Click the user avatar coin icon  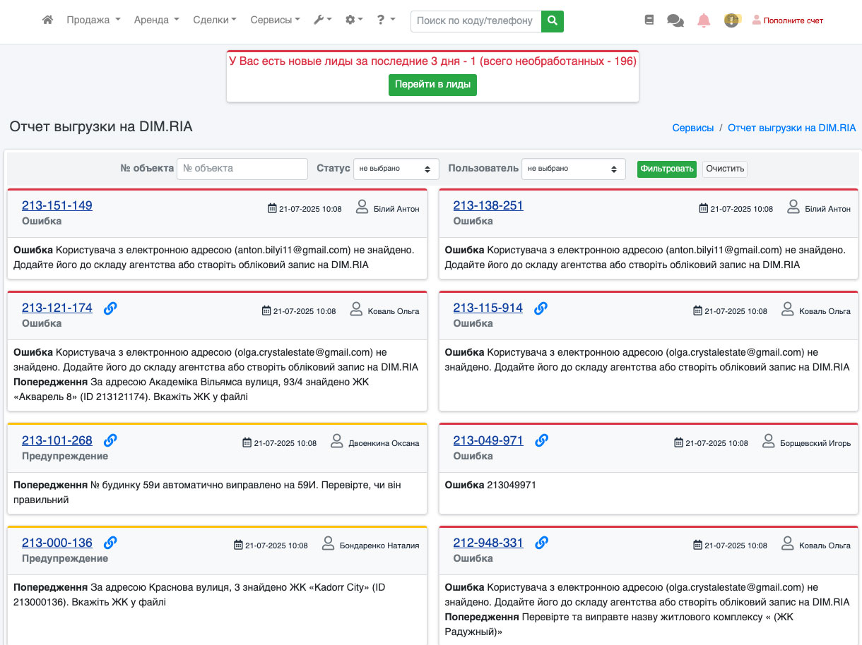coord(732,20)
